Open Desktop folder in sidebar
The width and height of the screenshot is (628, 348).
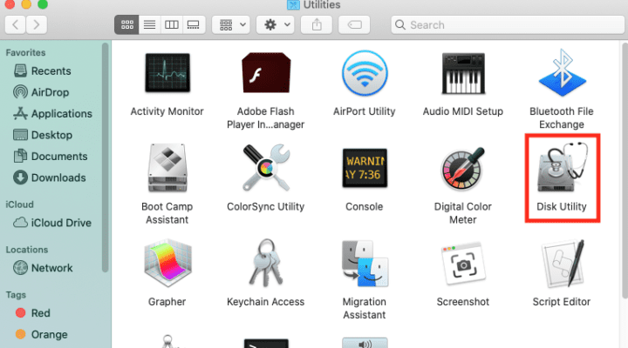43,135
